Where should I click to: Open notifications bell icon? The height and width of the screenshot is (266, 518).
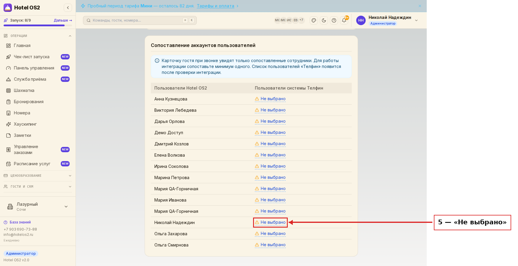344,20
